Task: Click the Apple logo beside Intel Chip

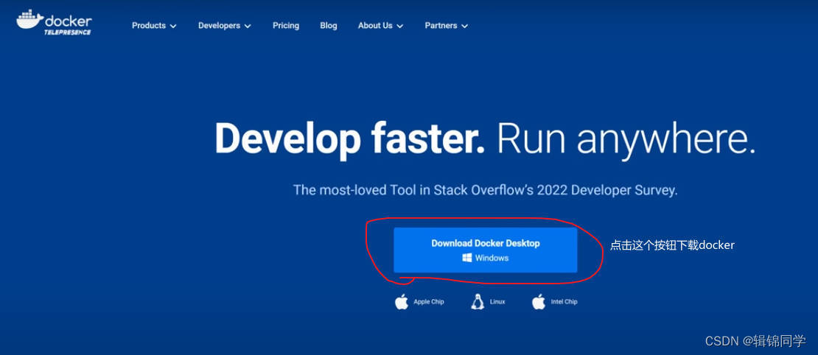Action: [x=539, y=302]
